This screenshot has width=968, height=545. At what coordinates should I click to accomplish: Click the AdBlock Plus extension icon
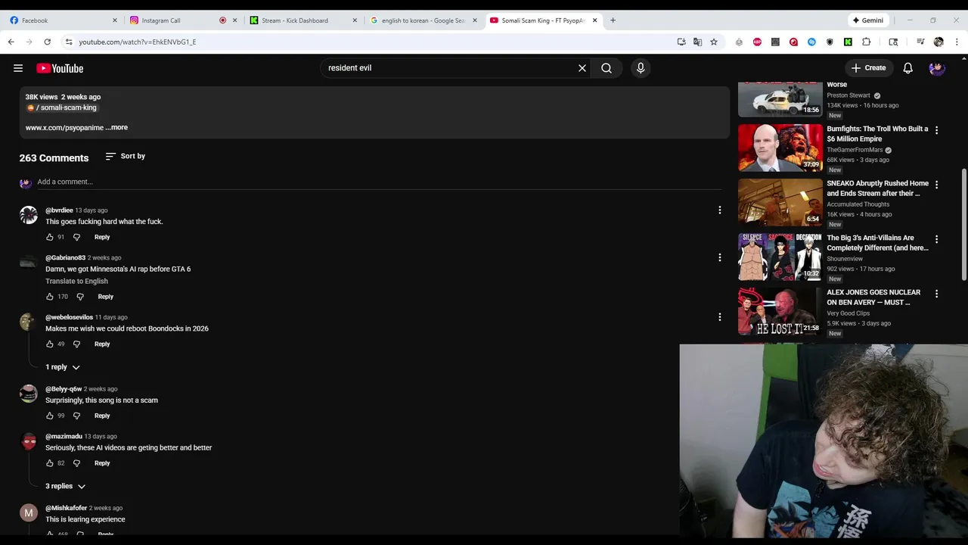tap(757, 42)
